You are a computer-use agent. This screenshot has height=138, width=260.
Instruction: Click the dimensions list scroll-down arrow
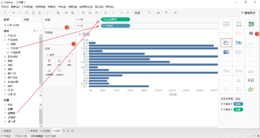tap(41, 95)
